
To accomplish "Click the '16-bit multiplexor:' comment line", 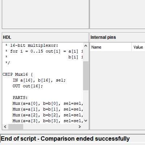I will tap(32, 45).
